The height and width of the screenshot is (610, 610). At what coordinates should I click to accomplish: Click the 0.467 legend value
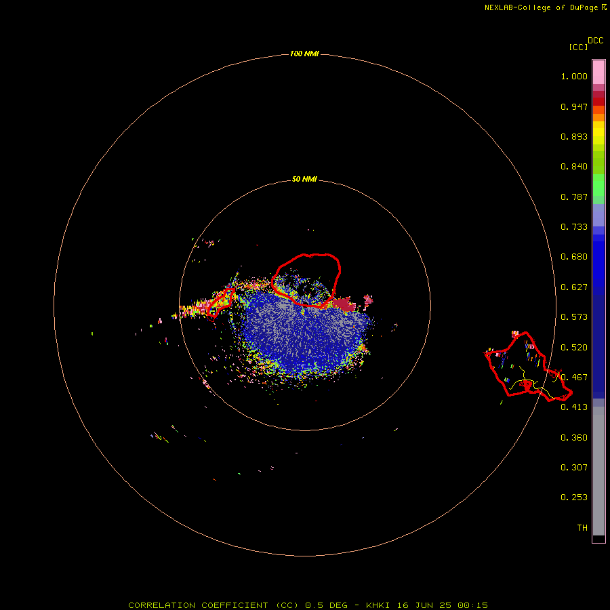point(574,378)
